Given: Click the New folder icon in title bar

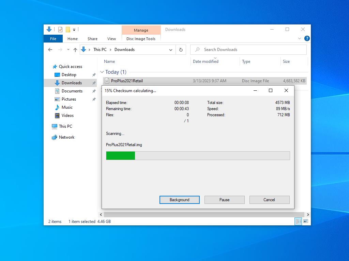Looking at the screenshot, I should click(x=68, y=30).
